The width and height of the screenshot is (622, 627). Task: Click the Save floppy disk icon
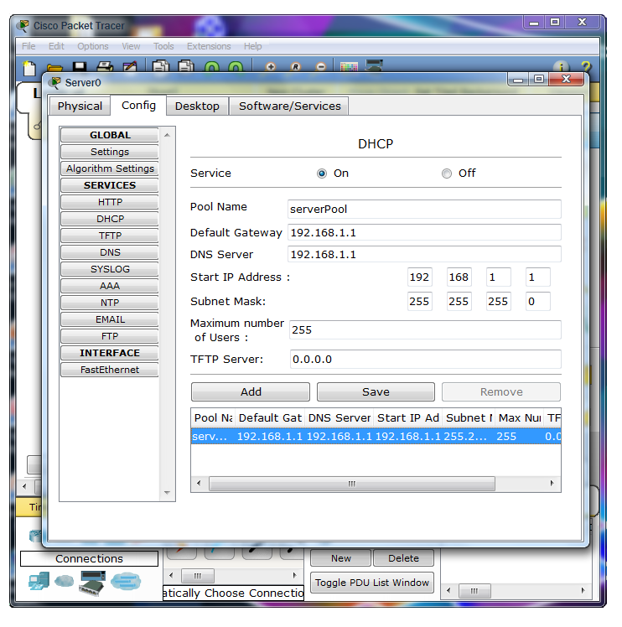point(79,66)
